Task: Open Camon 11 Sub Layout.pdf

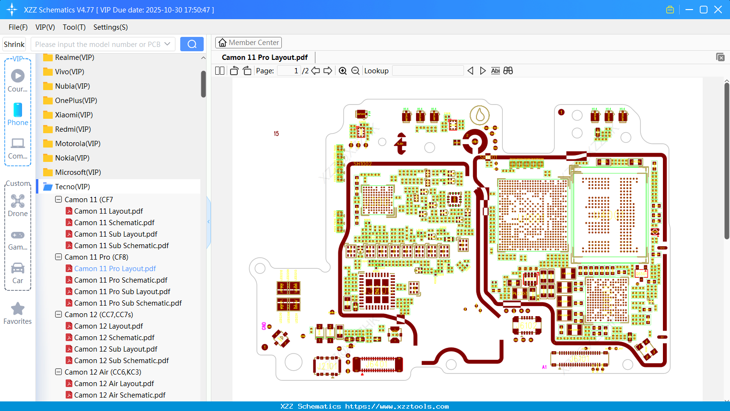Action: [x=116, y=234]
